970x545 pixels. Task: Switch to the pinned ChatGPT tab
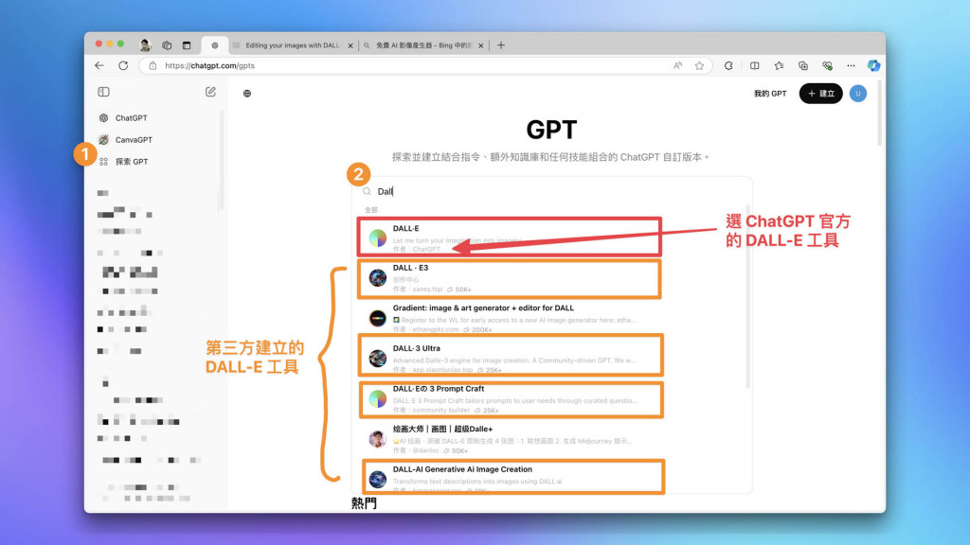(215, 45)
